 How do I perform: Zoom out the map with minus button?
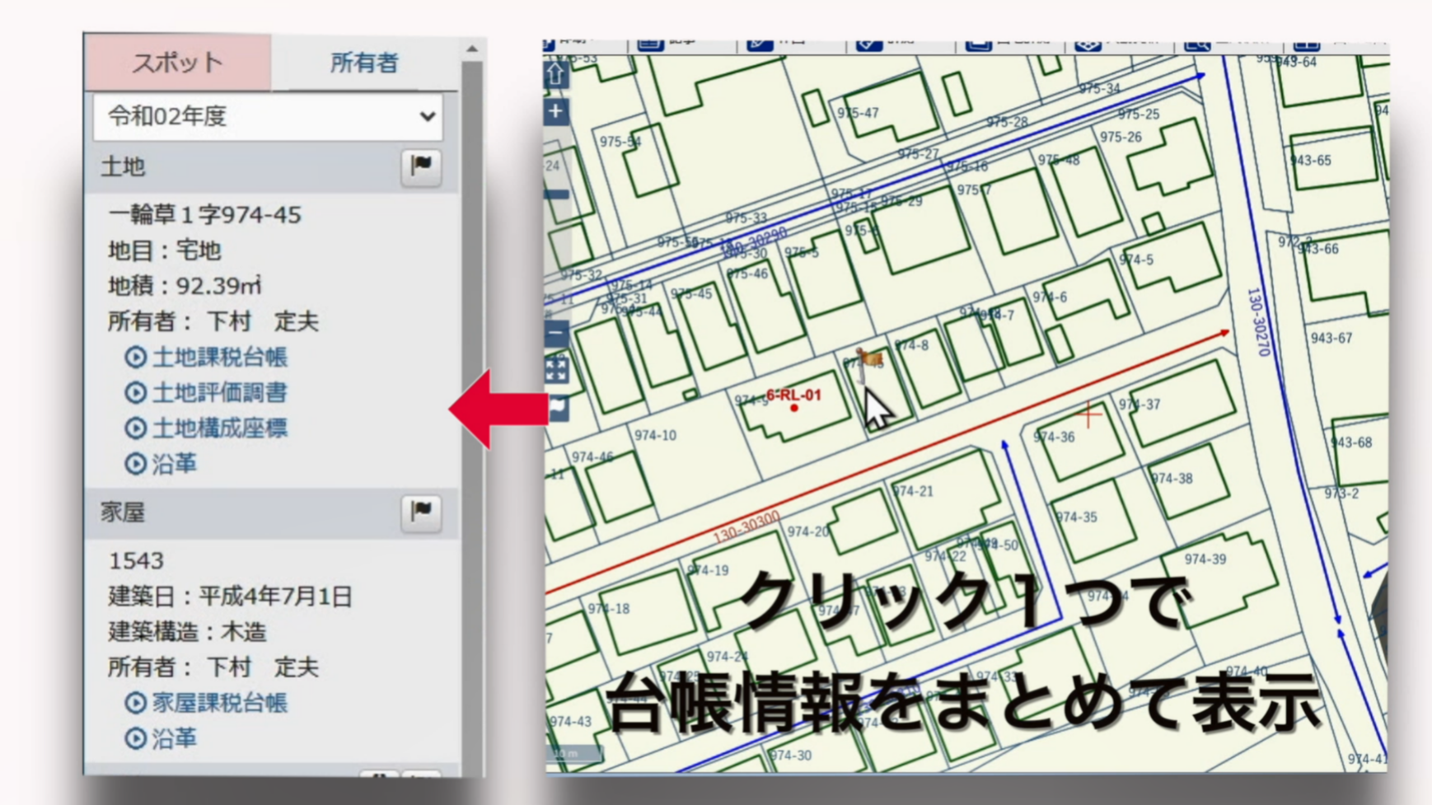tap(556, 333)
